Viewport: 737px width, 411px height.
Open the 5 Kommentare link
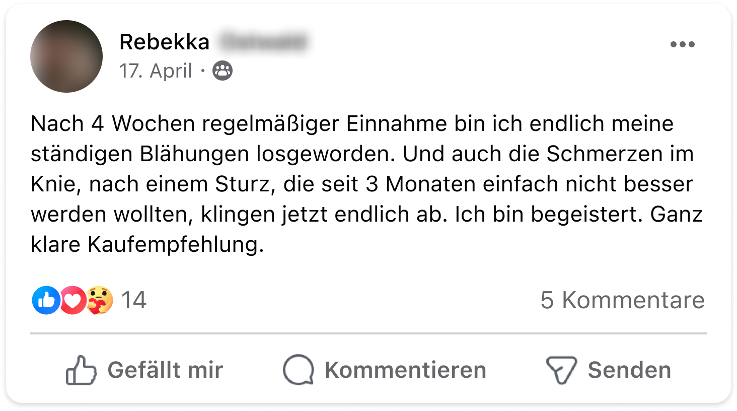(622, 300)
